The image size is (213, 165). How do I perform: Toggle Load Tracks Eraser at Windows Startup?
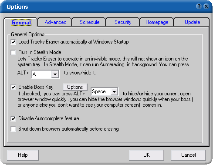[x=14, y=42]
